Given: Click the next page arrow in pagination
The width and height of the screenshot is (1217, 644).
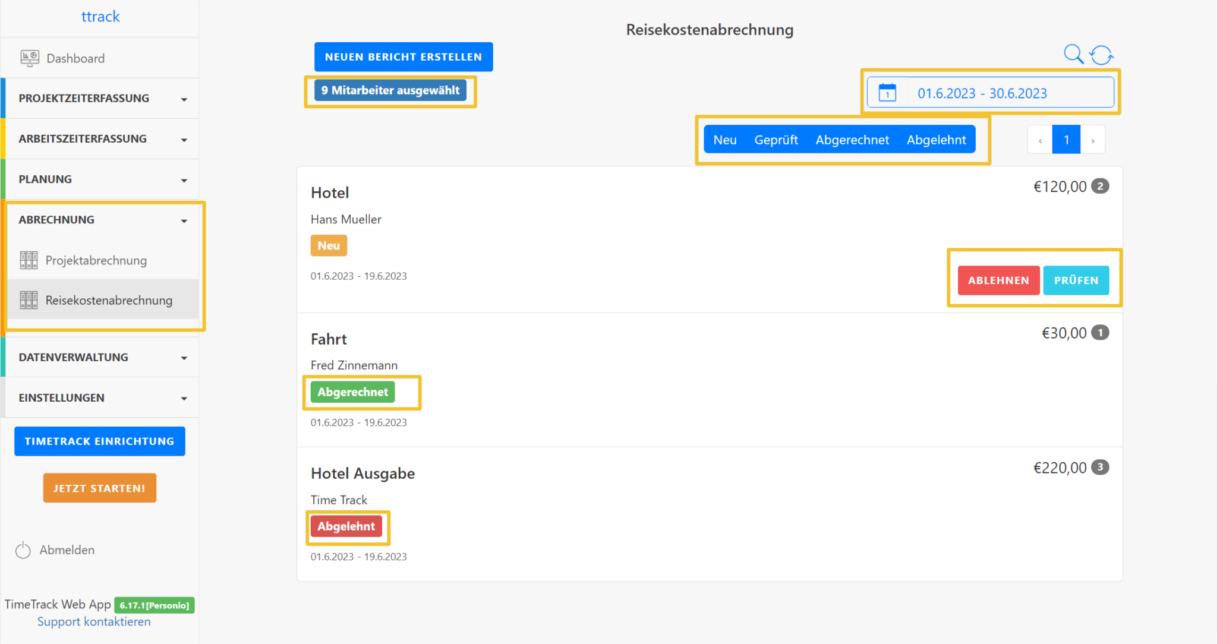Looking at the screenshot, I should [x=1093, y=140].
